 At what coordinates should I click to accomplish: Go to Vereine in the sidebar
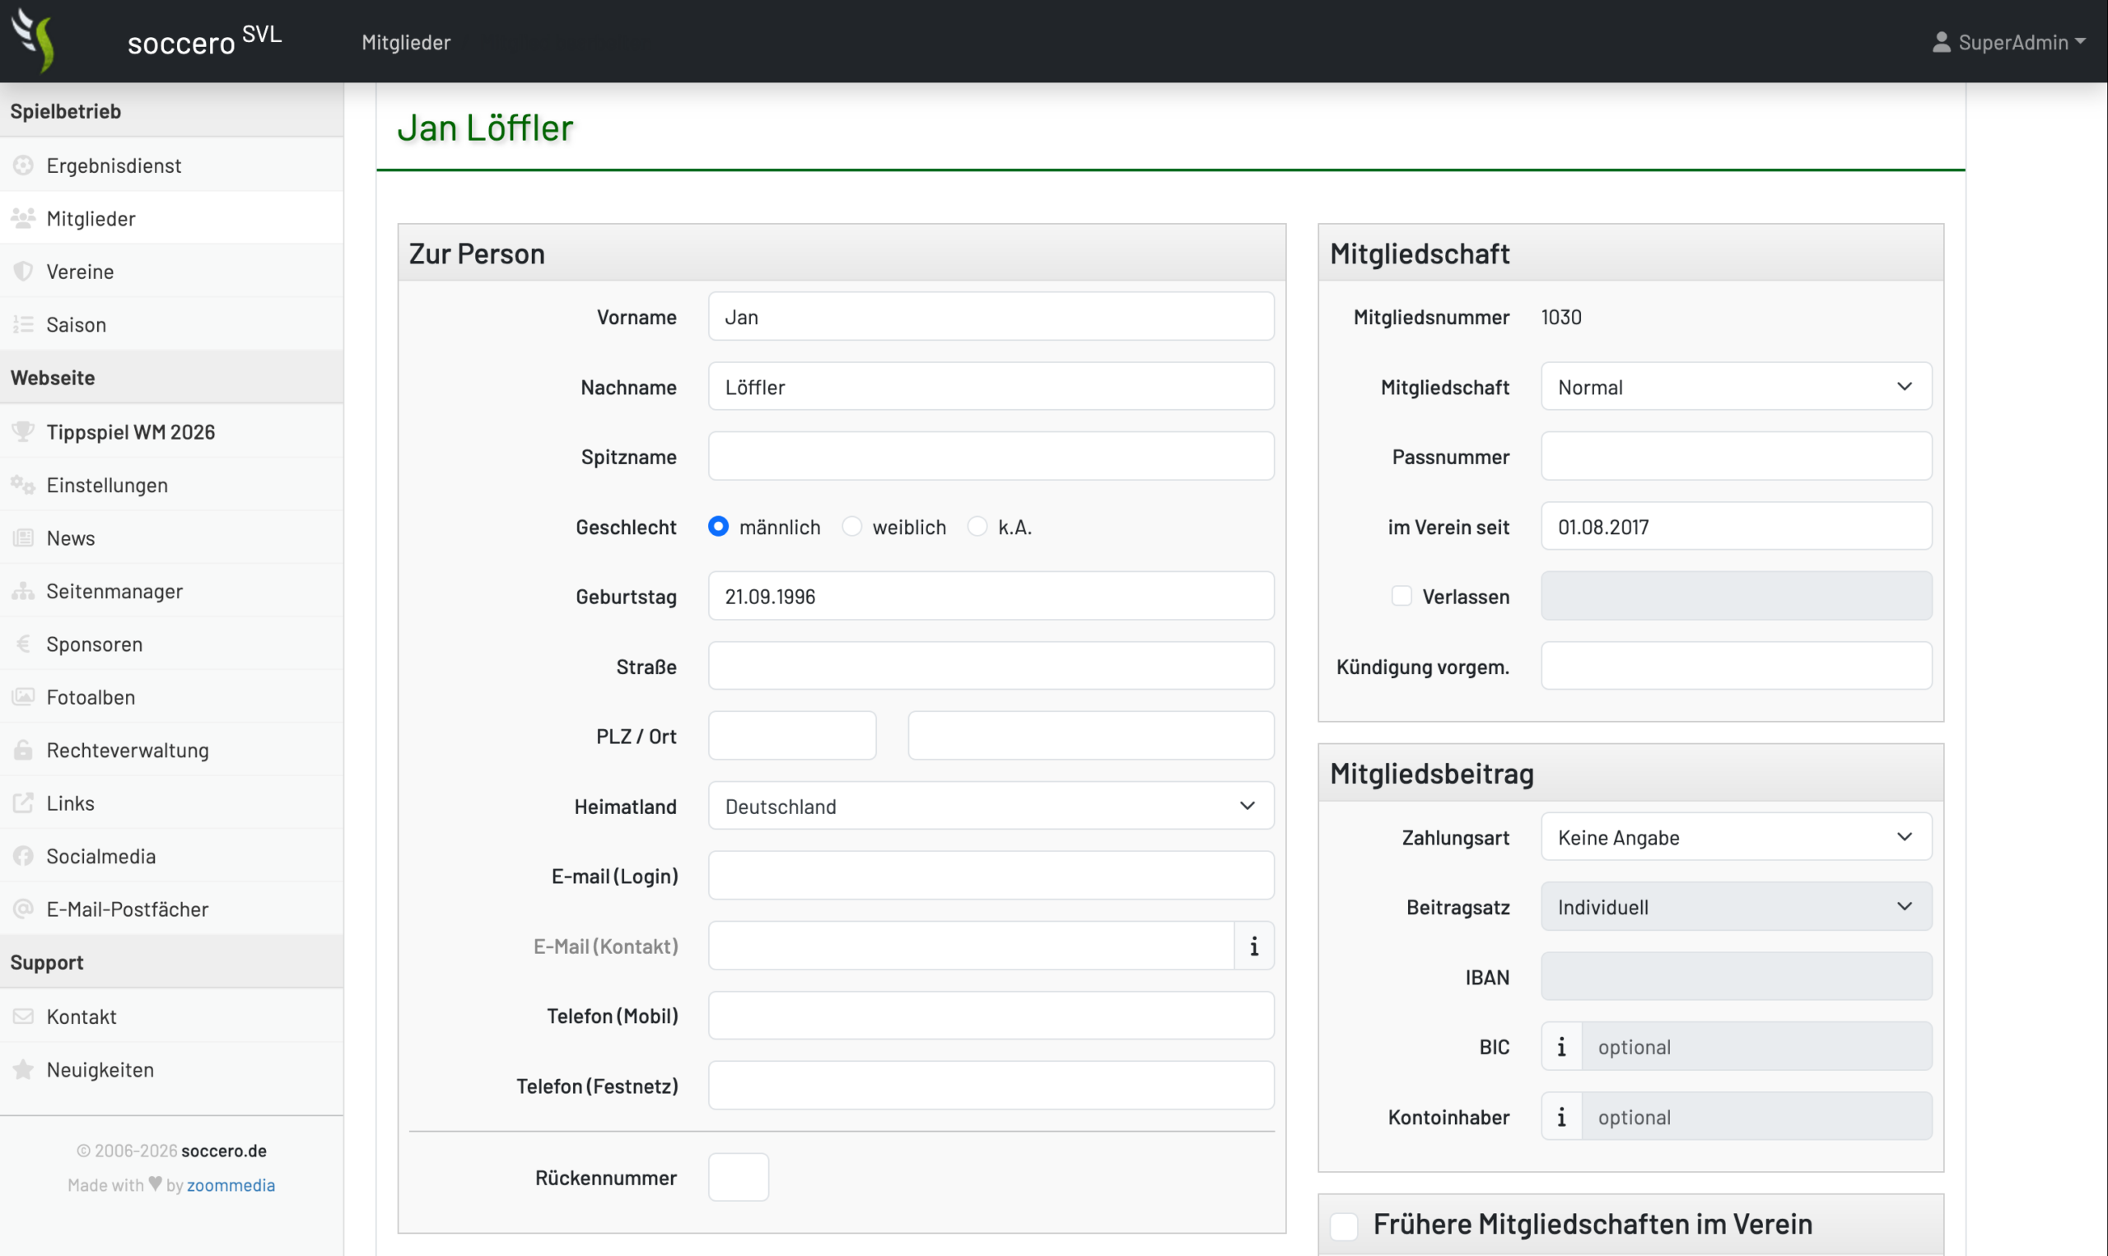(172, 272)
